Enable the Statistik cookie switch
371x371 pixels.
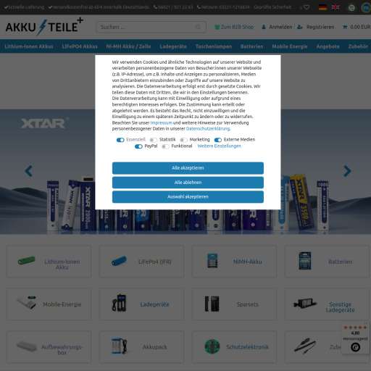point(153,140)
